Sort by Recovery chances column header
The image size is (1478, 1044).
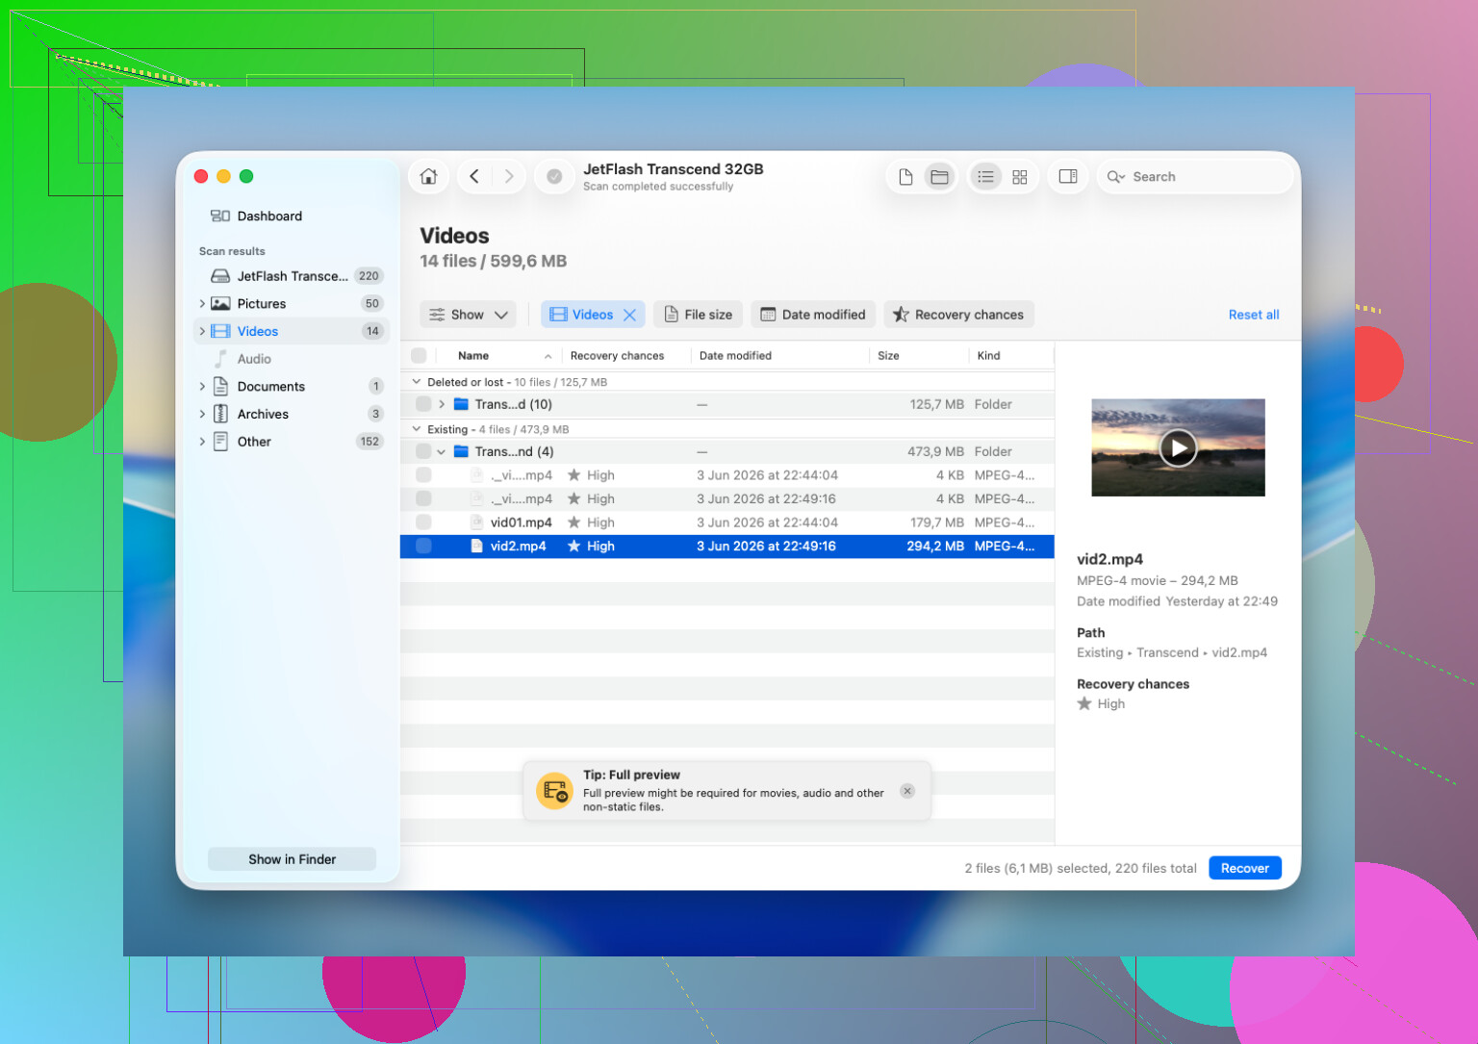click(x=617, y=356)
